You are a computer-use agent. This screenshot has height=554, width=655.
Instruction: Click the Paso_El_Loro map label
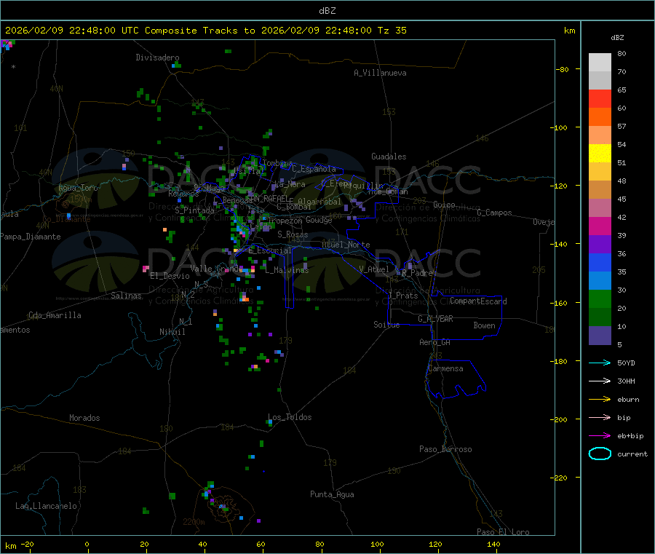(504, 532)
